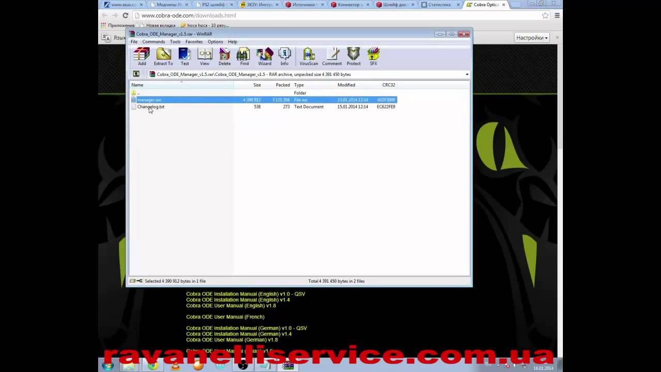Switch to the Статистика tab
661x372 pixels.
pyautogui.click(x=439, y=5)
